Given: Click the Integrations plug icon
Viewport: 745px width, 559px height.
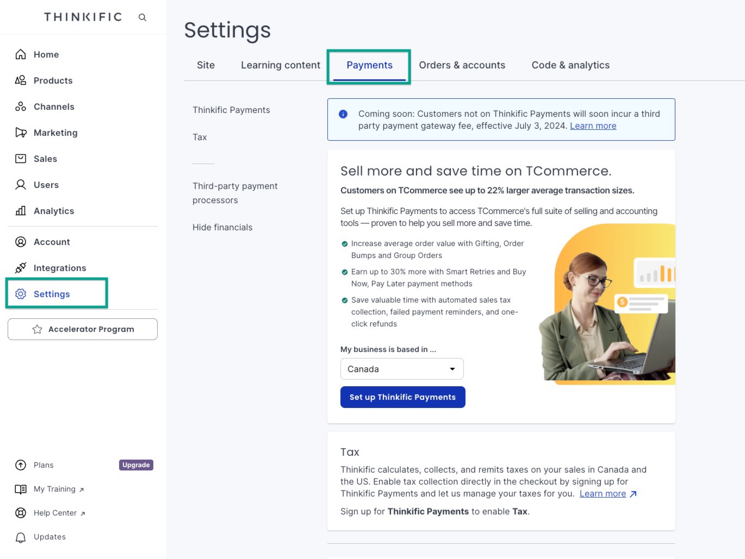Looking at the screenshot, I should pyautogui.click(x=21, y=268).
